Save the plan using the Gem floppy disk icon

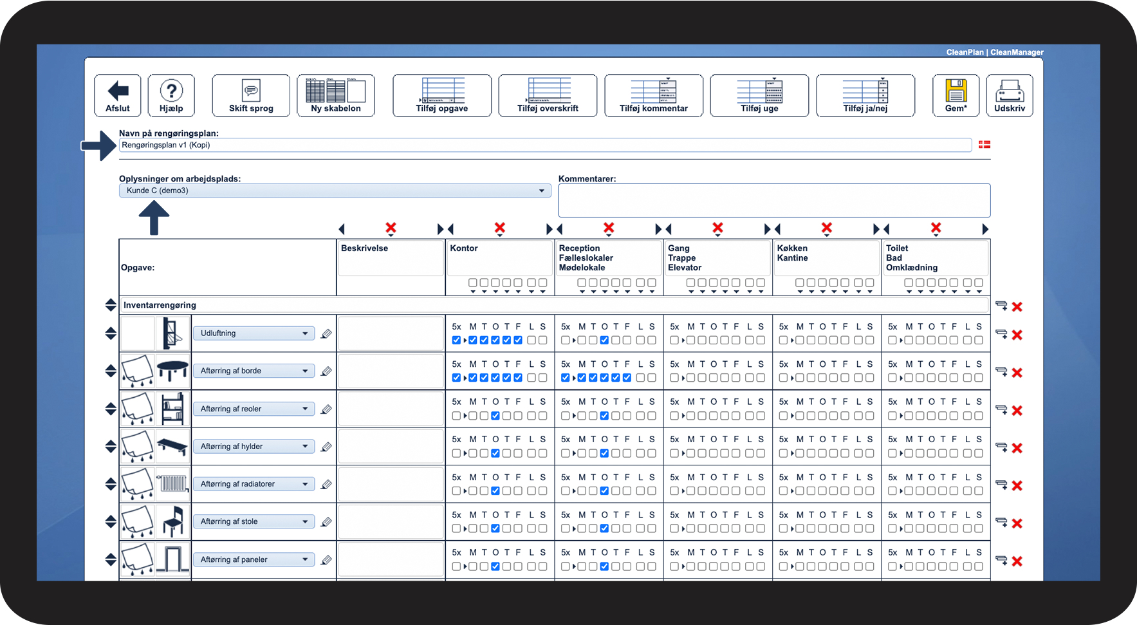(956, 90)
